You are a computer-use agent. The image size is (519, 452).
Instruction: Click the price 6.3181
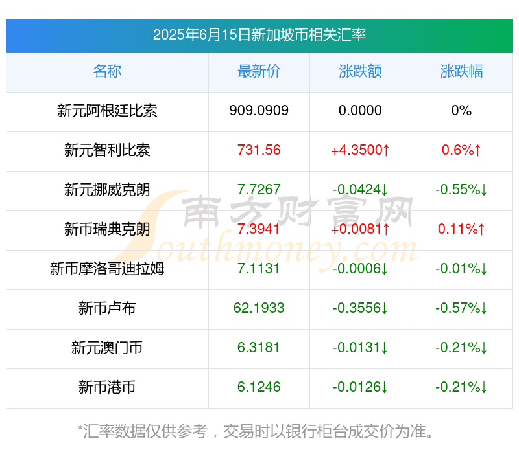pos(259,347)
